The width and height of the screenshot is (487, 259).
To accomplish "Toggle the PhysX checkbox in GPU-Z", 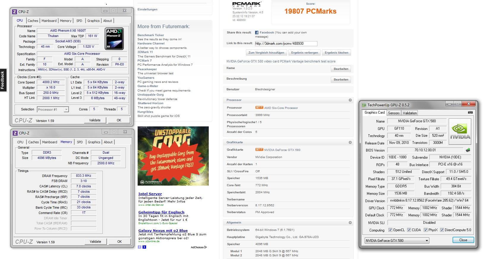I will 426,230.
